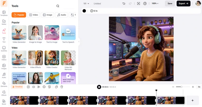
Task: Click the add scene icon in timeline toolbar
Action: [x=28, y=87]
